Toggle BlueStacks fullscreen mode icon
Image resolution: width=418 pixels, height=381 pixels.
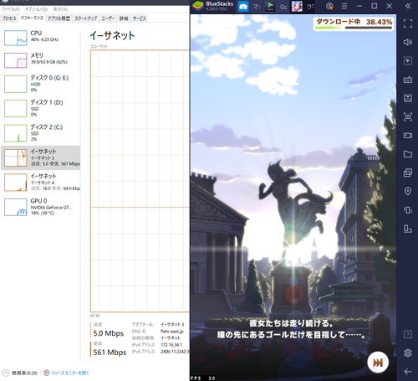[408, 23]
